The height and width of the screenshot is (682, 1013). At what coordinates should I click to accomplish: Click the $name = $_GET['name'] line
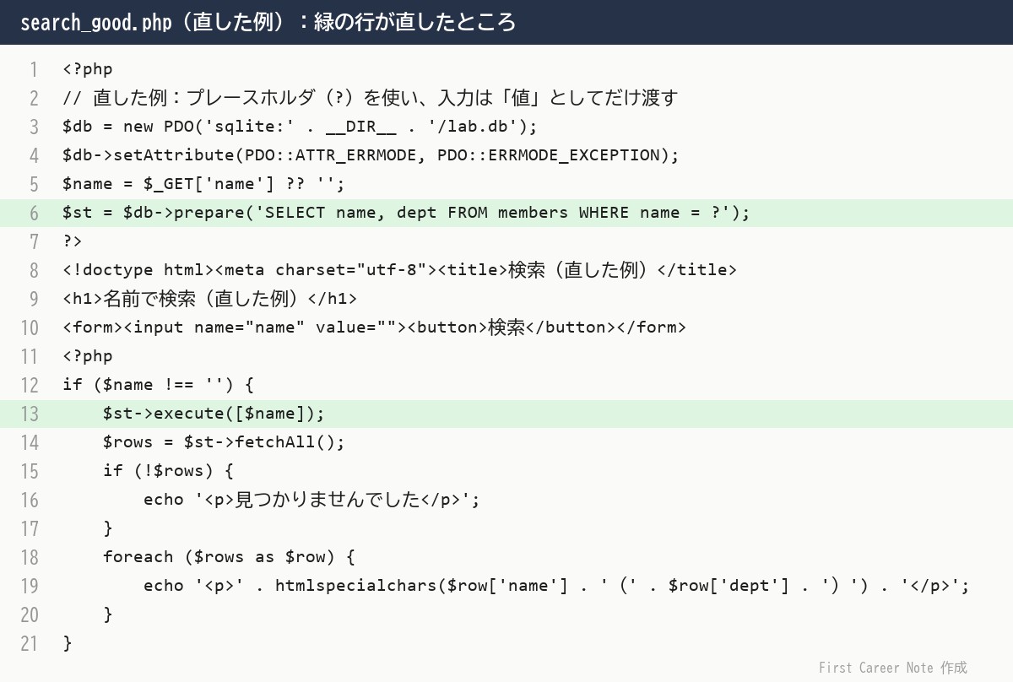click(203, 184)
